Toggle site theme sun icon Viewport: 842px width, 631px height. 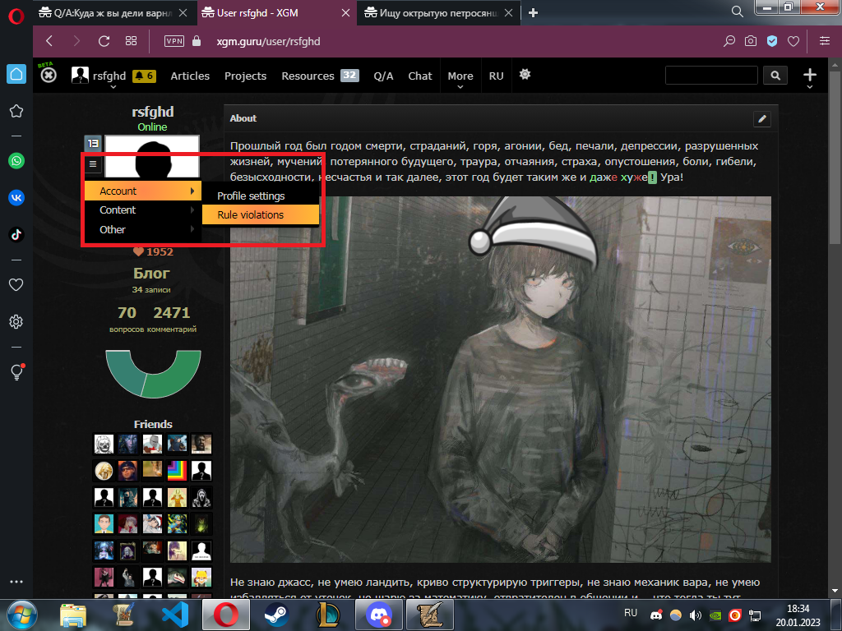tap(525, 75)
